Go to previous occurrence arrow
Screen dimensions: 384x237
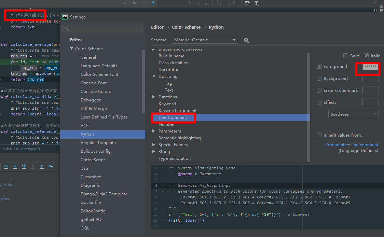click(189, 3)
